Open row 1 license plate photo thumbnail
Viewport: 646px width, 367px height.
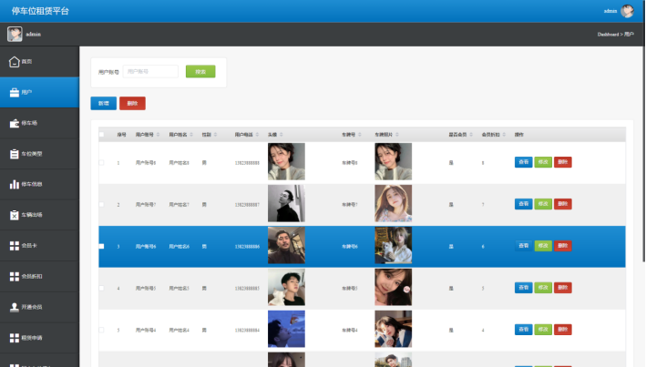point(393,161)
